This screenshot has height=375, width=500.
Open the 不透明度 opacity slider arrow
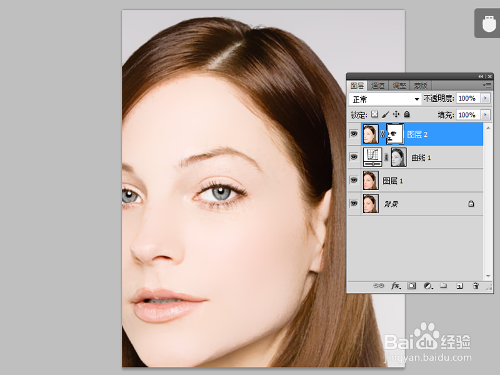click(x=486, y=98)
